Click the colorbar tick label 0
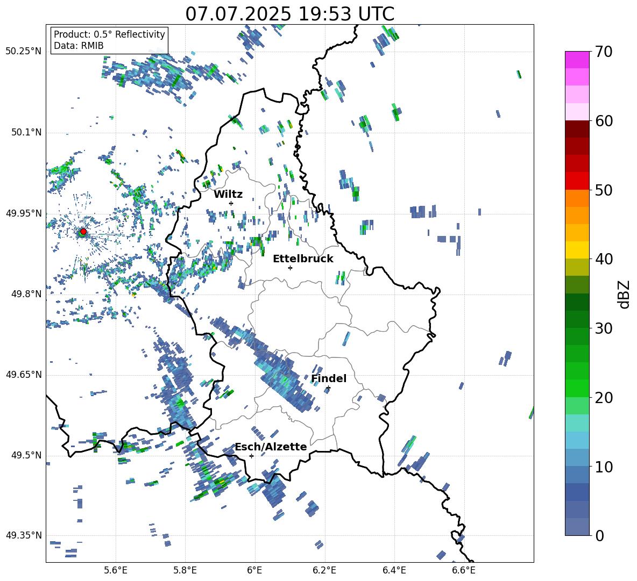Viewport: 637px width, 581px height. click(599, 535)
